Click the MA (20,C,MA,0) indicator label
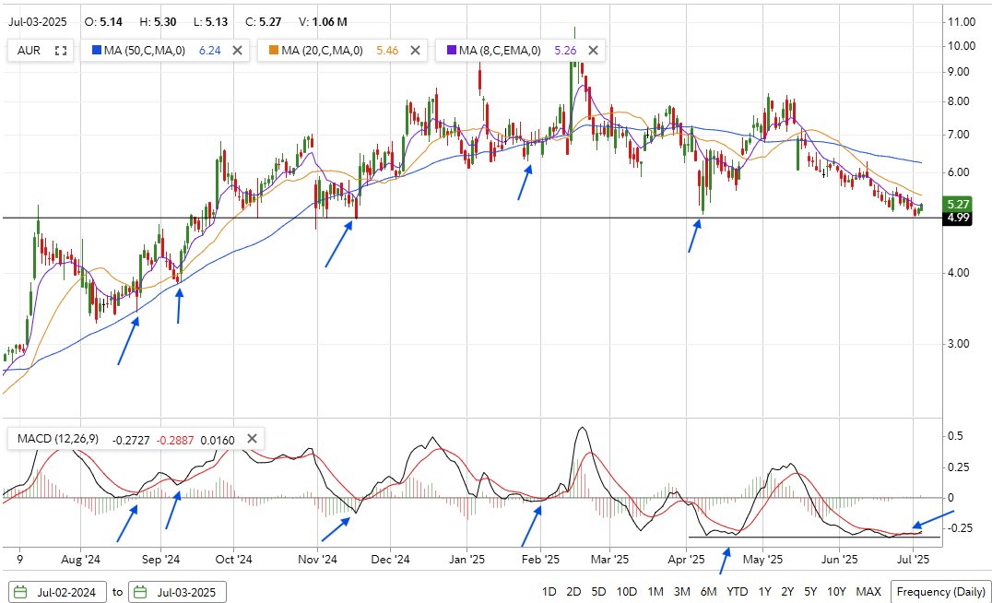 [322, 51]
